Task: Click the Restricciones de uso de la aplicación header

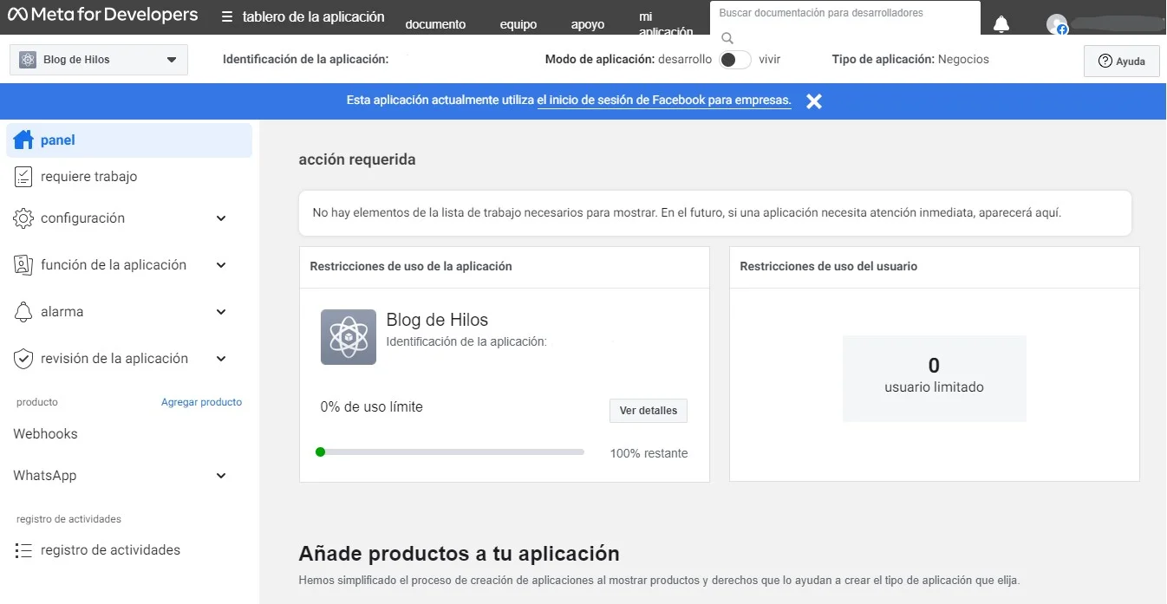Action: 411,267
